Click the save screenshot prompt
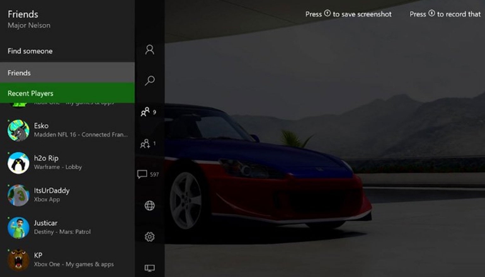The height and width of the screenshot is (277, 485). (x=348, y=14)
